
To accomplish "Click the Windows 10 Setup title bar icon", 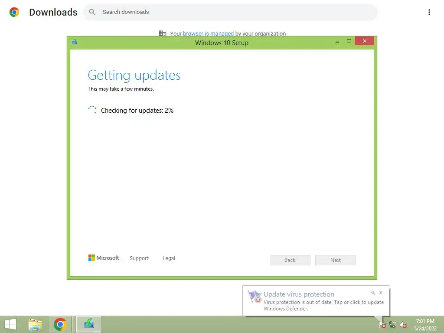I will click(75, 42).
